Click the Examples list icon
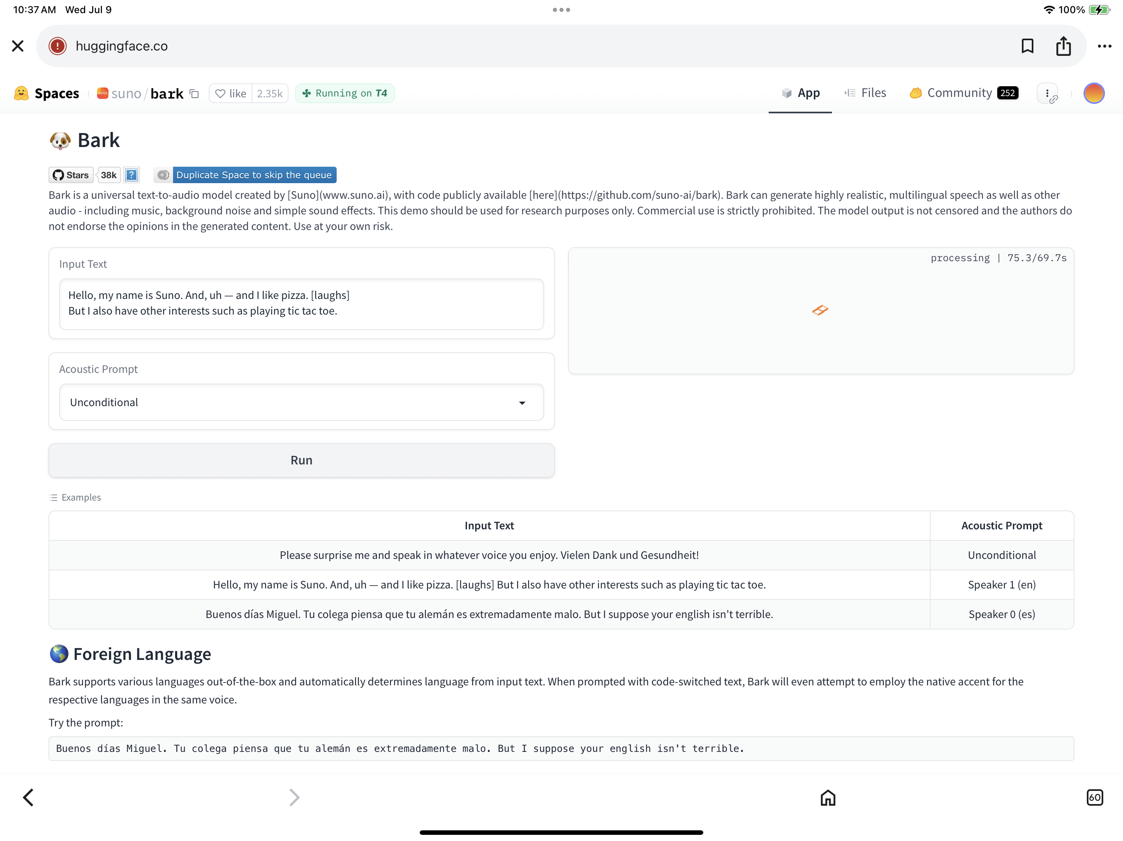The width and height of the screenshot is (1123, 841). [x=53, y=498]
